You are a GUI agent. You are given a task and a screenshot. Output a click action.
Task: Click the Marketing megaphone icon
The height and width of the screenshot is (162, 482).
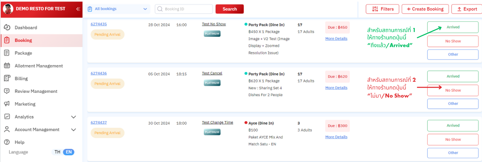pos(7,104)
